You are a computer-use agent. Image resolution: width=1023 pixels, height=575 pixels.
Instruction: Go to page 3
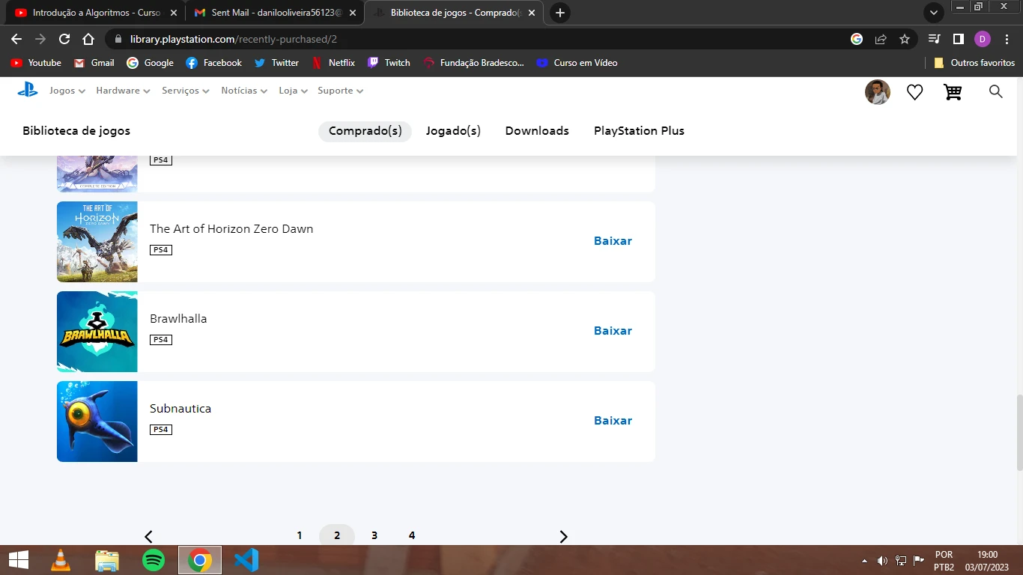tap(374, 535)
